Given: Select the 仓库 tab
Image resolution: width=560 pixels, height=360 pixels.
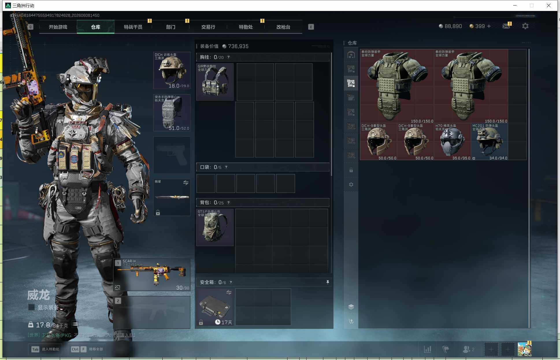Looking at the screenshot, I should point(96,27).
